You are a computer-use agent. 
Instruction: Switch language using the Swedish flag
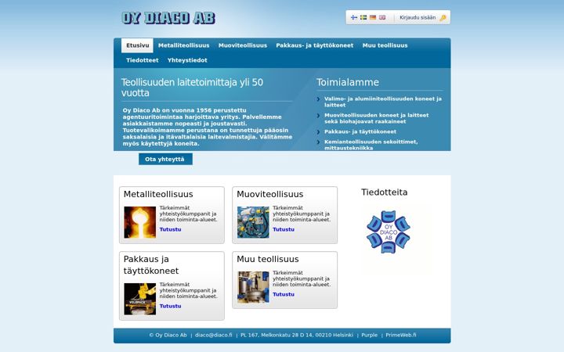tap(363, 17)
